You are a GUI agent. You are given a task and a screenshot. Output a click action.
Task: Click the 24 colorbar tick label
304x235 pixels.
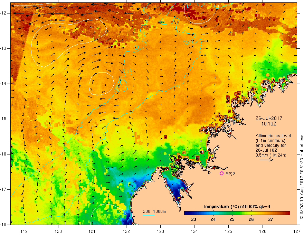pyautogui.click(x=213, y=219)
